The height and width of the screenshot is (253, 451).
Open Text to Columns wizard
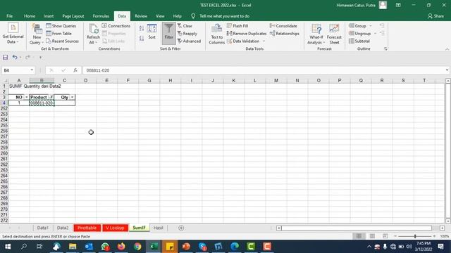tap(216, 34)
